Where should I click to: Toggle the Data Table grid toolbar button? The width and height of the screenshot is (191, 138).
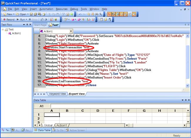[x=122, y=14]
